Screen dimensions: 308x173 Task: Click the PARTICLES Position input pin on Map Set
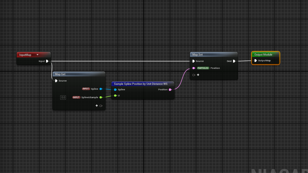point(194,68)
